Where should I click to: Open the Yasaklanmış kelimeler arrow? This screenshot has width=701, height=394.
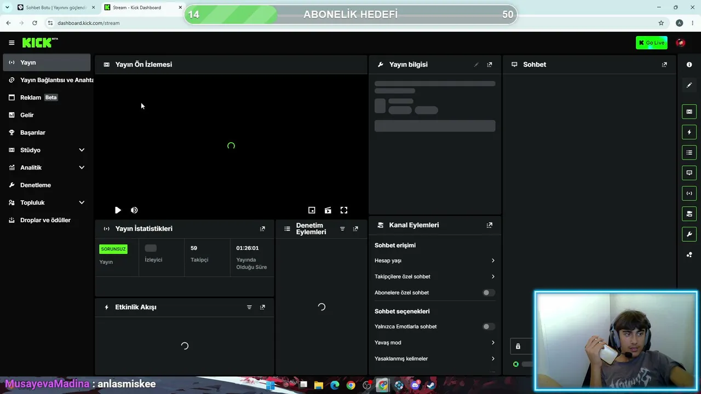(493, 358)
